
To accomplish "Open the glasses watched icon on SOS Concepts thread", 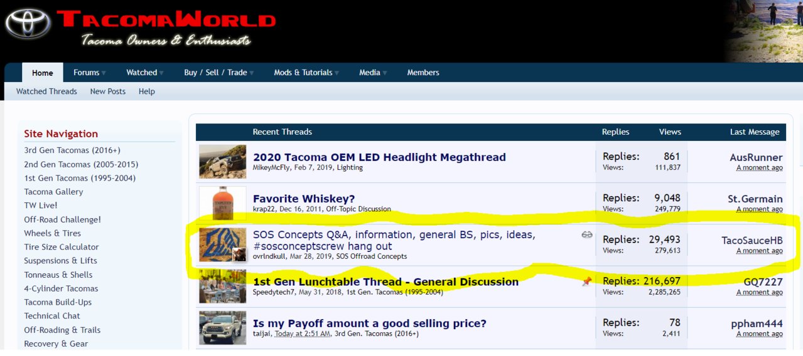I will coord(587,235).
